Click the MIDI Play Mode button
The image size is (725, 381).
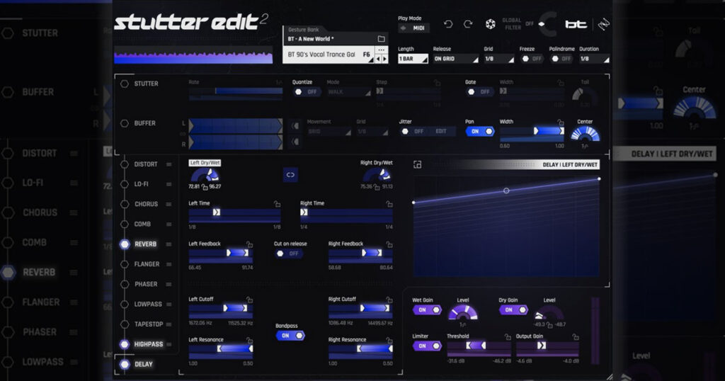click(413, 28)
